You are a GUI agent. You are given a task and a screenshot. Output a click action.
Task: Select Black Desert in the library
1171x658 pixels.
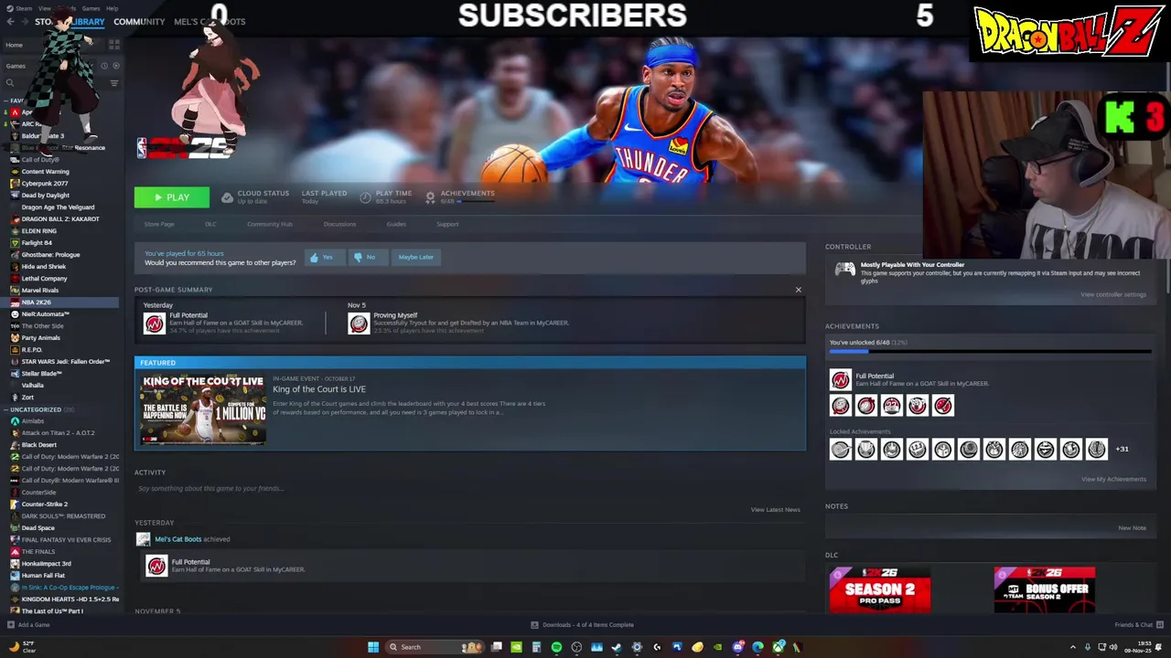(38, 444)
